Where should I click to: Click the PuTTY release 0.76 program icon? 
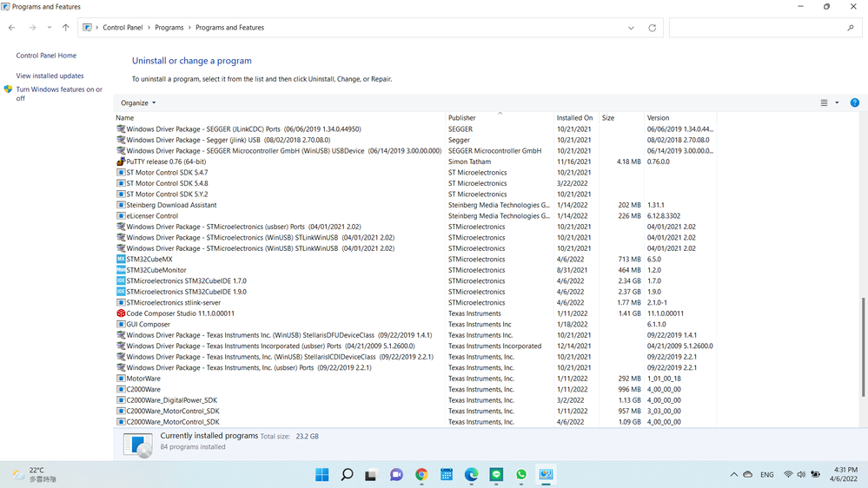coord(121,162)
